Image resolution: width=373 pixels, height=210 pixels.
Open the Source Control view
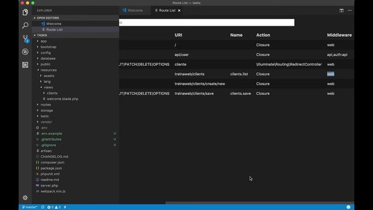coord(25,38)
